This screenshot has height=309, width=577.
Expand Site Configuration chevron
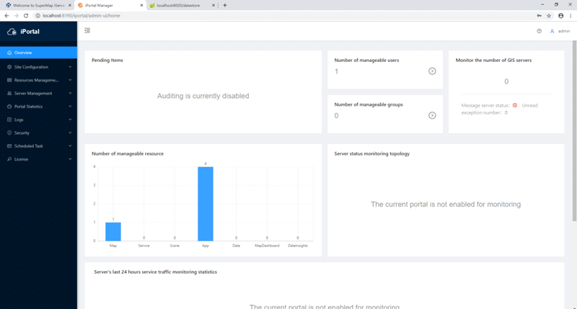[x=70, y=67]
